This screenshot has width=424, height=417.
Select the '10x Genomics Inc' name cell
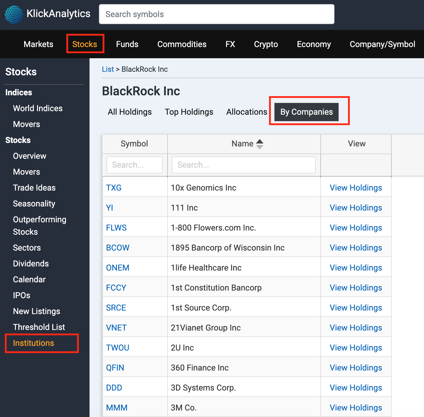point(244,188)
